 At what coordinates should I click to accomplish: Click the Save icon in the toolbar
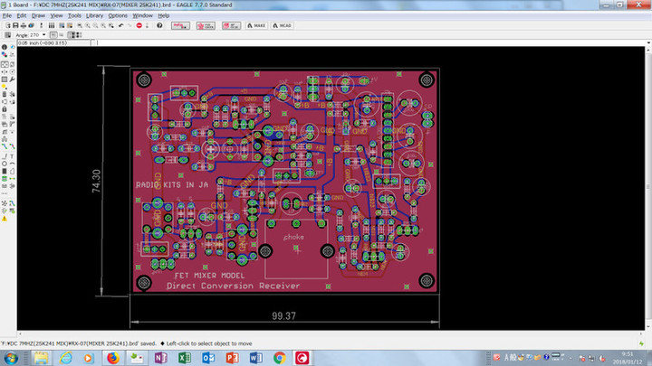coord(16,25)
